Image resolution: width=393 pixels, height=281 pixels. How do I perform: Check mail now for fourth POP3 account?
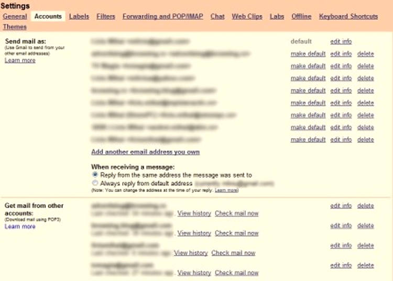point(237,273)
